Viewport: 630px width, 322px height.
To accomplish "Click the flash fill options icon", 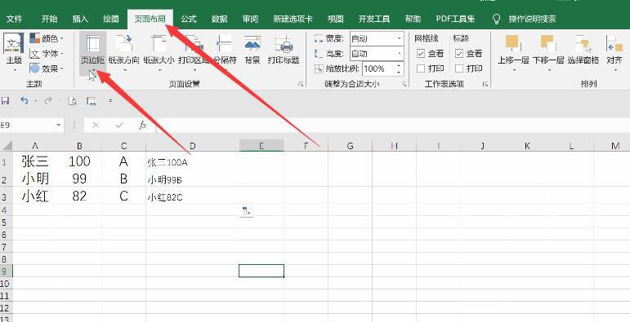I will click(247, 211).
